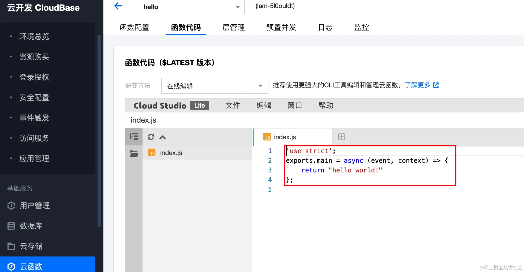Image resolution: width=524 pixels, height=272 pixels.
Task: Open the 帮助 menu in Cloud Studio
Action: tap(326, 105)
